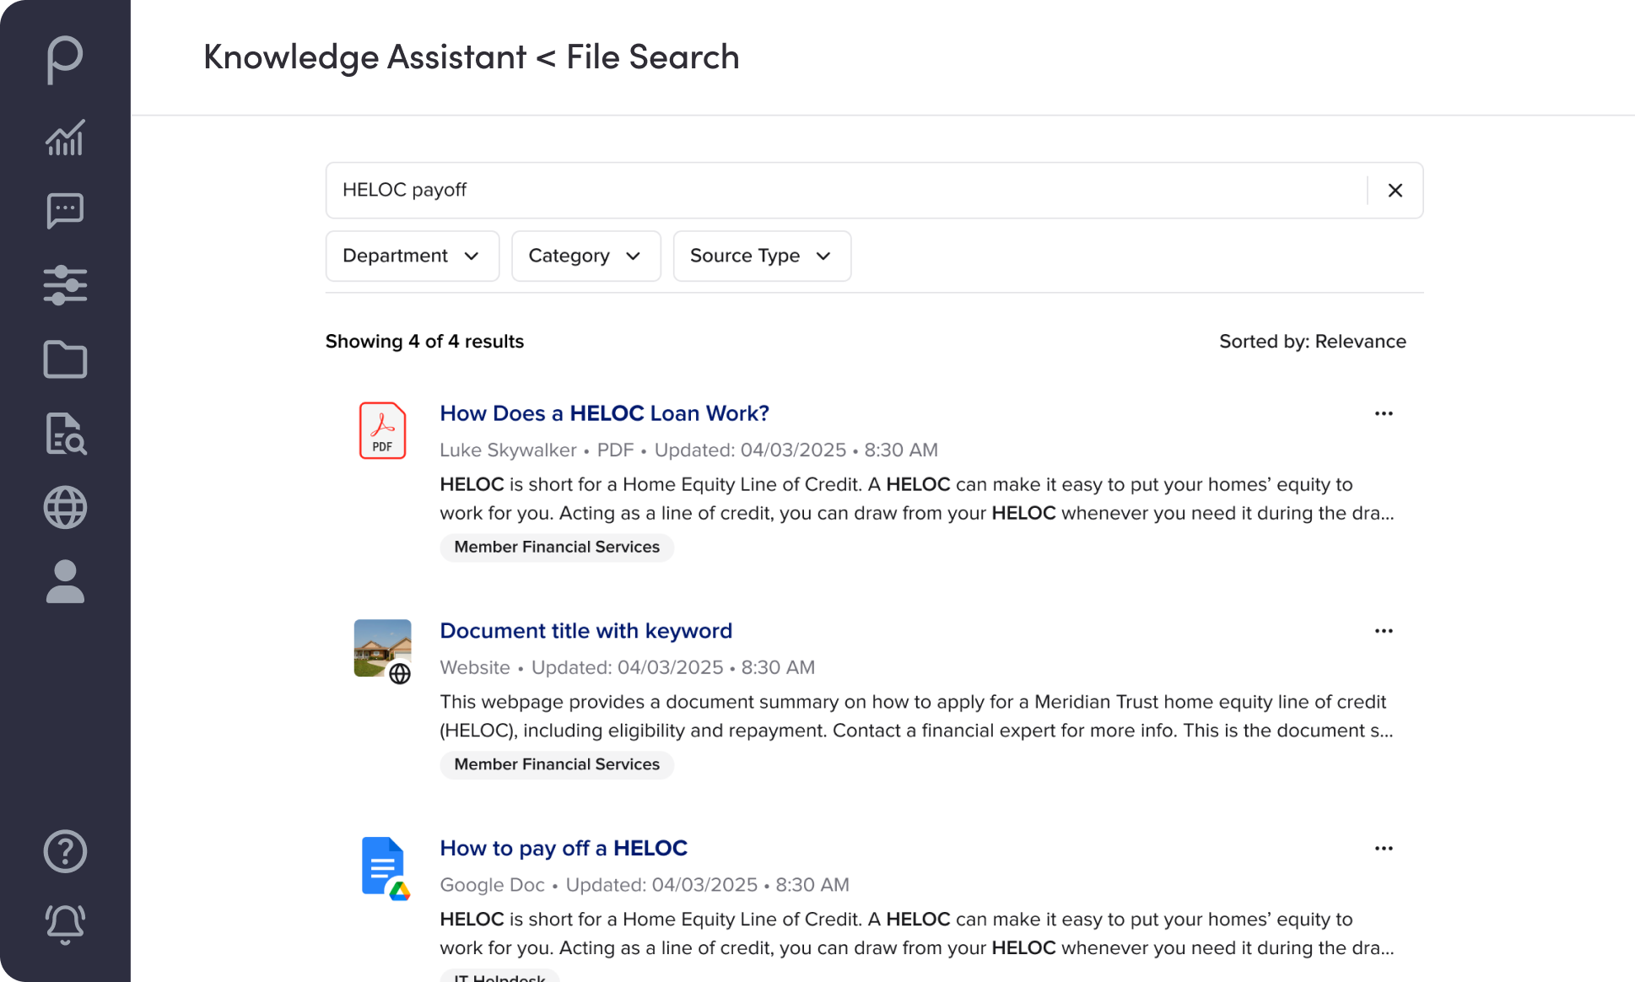The width and height of the screenshot is (1635, 982).
Task: Open 'How to pay off a HELOC' result
Action: click(x=564, y=848)
